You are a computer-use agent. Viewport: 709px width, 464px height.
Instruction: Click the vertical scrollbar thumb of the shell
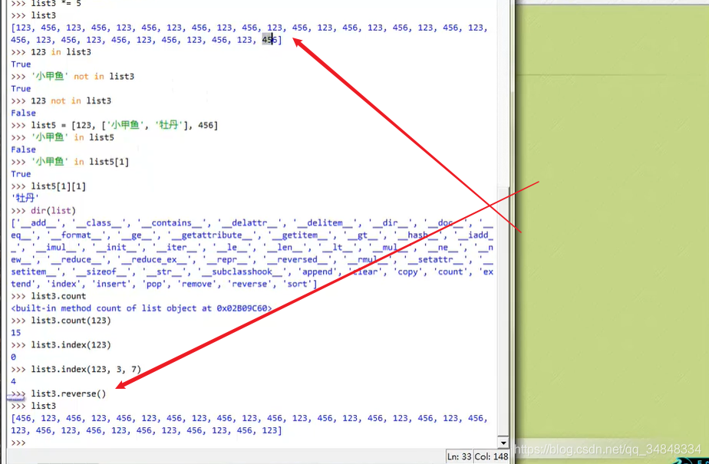tap(503, 311)
